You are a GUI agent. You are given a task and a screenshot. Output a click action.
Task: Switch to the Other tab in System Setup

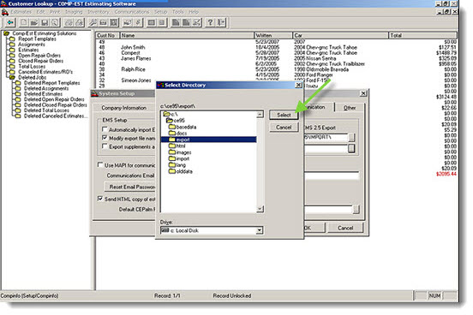click(350, 108)
